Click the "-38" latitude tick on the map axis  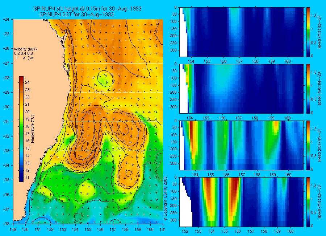click(x=6, y=224)
